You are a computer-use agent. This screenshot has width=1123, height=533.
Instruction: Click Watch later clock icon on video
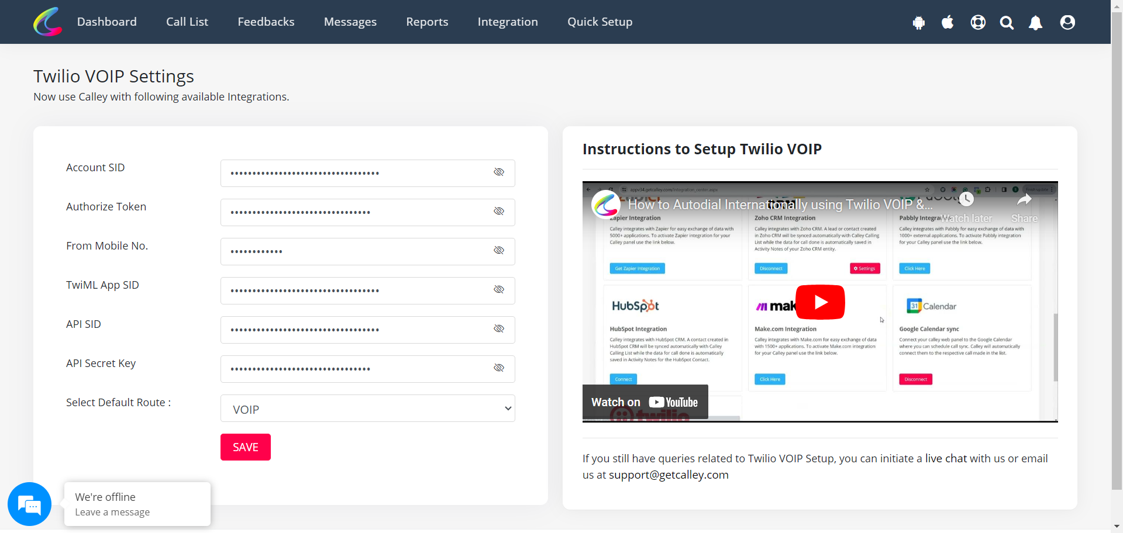[966, 199]
